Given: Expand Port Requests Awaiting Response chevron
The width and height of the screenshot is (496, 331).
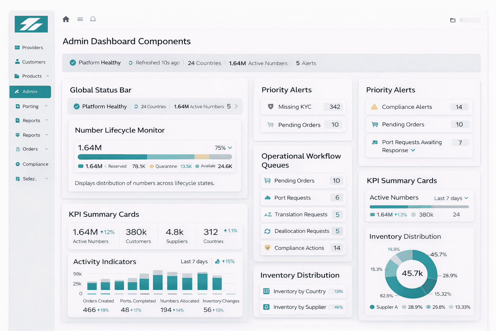Looking at the screenshot, I should [x=413, y=150].
